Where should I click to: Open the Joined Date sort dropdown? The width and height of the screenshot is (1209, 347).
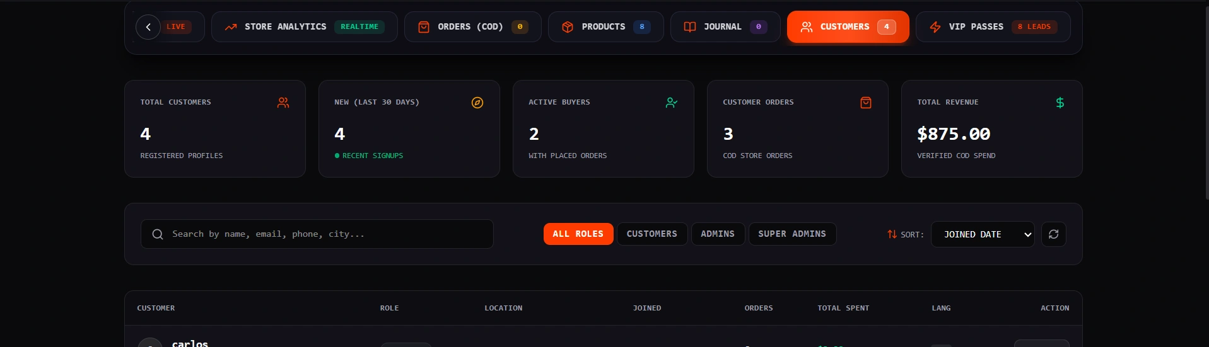pos(983,234)
